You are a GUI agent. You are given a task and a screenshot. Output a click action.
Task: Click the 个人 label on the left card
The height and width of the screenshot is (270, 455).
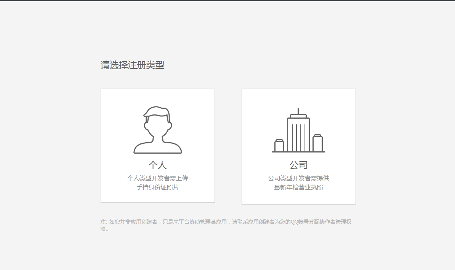click(157, 164)
